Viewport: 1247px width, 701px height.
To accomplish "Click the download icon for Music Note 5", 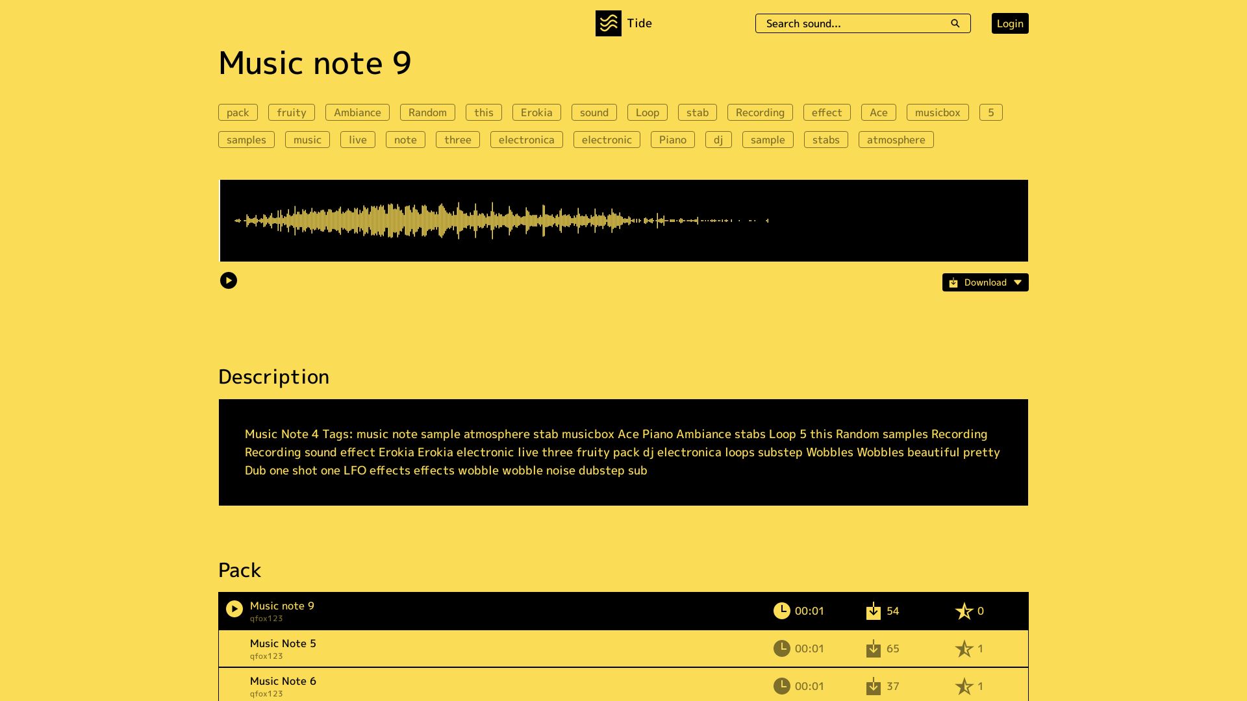I will pyautogui.click(x=874, y=649).
